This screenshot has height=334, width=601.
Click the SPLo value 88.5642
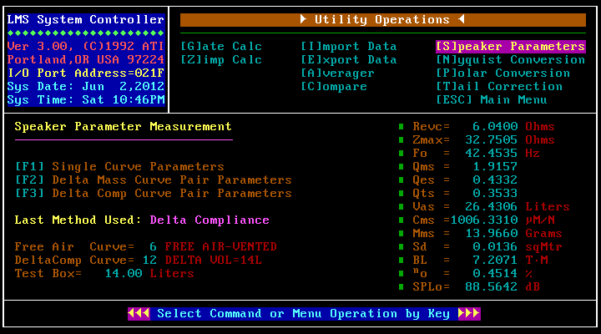(x=492, y=287)
